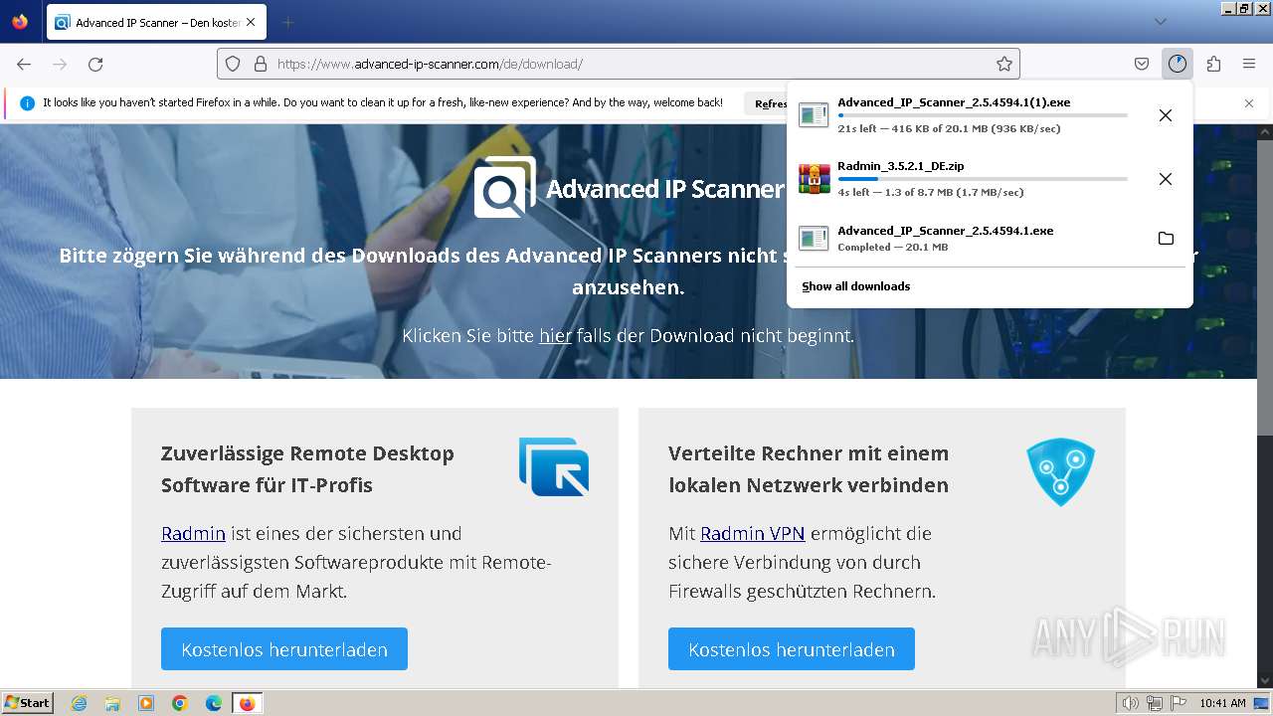Image resolution: width=1273 pixels, height=716 pixels.
Task: Open Windows Media Player from taskbar
Action: pyautogui.click(x=146, y=703)
